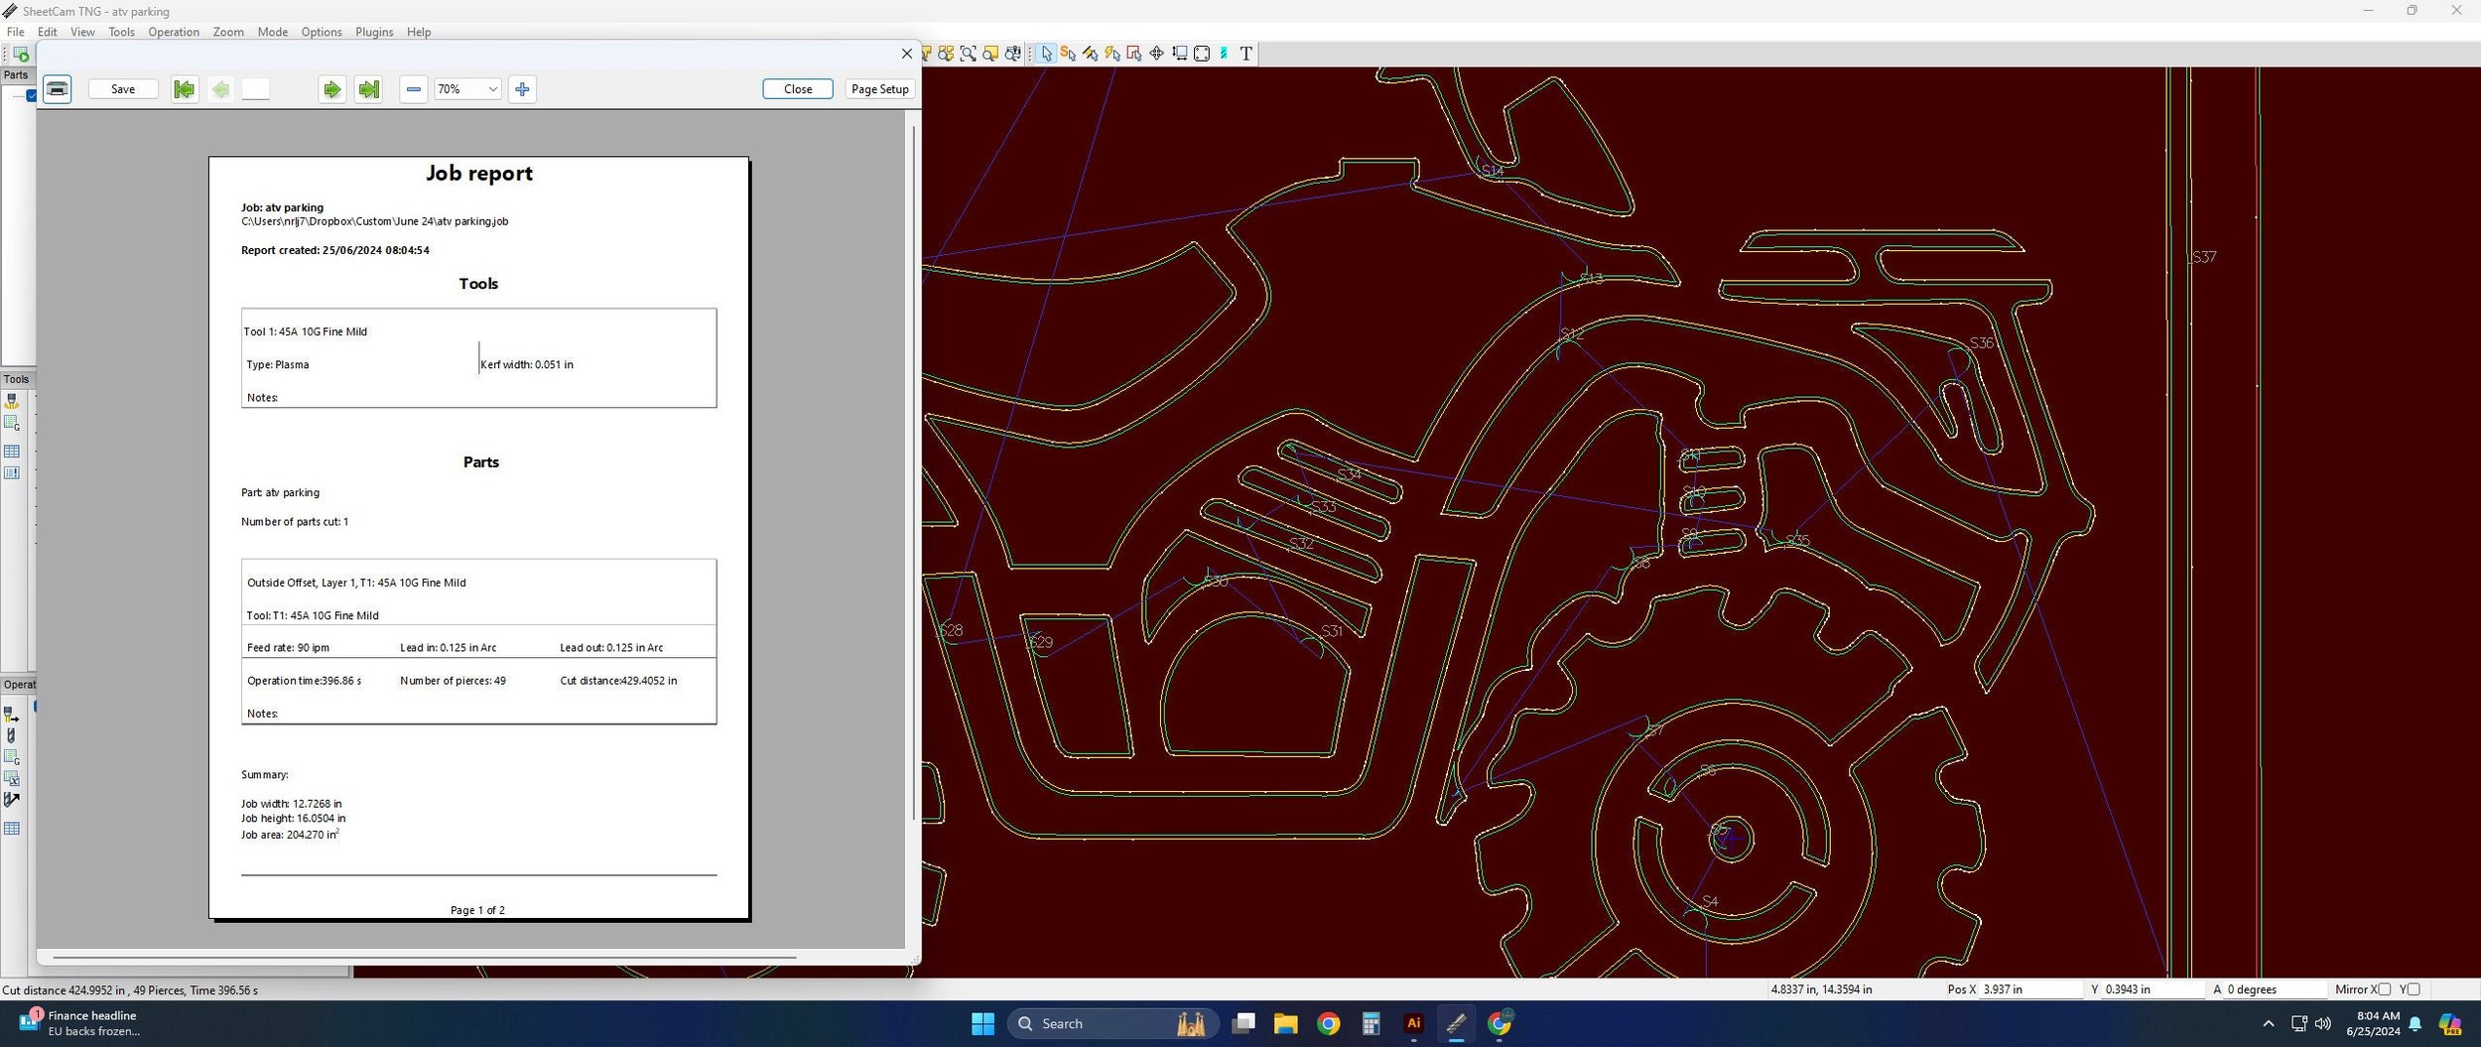Open Adobe Illustrator from the taskbar
This screenshot has height=1047, width=2481.
coord(1413,1024)
